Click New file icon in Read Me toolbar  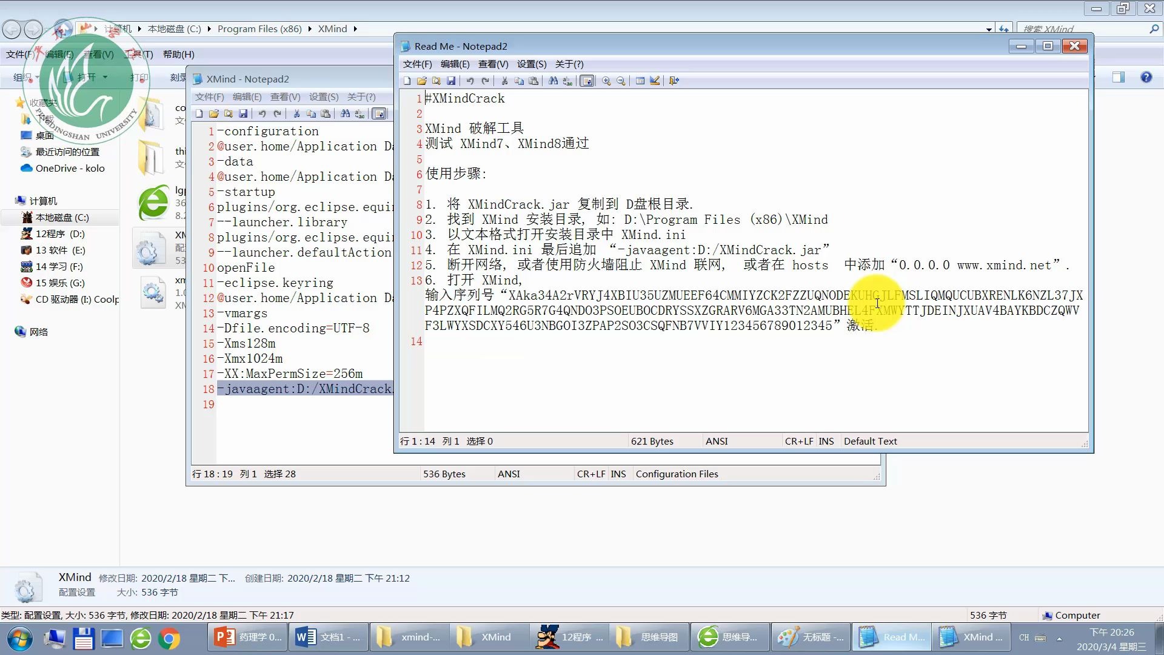407,81
